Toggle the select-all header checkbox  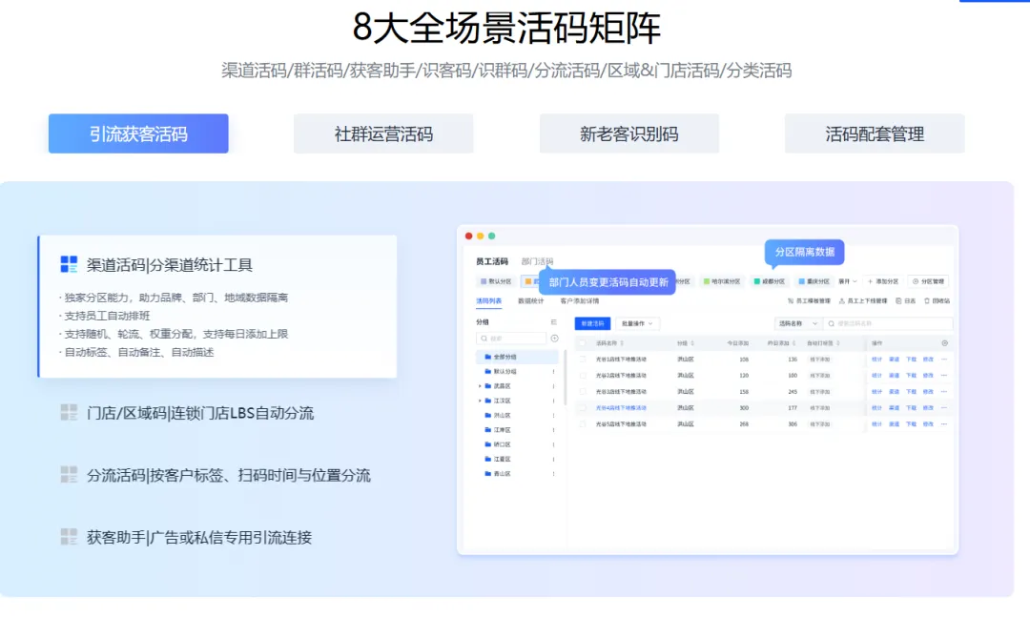point(582,343)
